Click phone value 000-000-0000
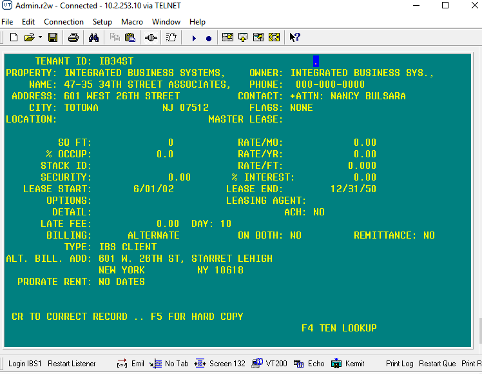 coord(330,84)
